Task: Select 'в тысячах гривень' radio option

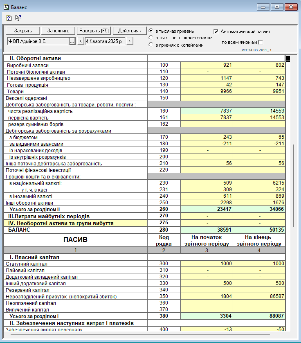Action: pos(151,31)
